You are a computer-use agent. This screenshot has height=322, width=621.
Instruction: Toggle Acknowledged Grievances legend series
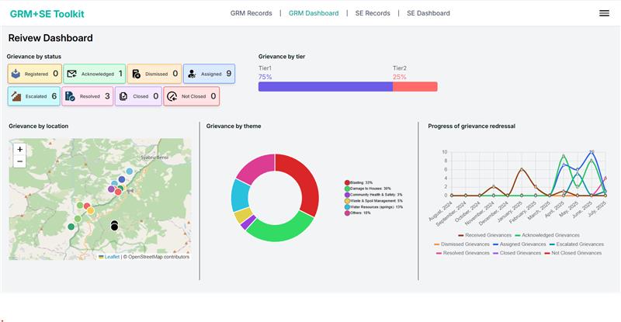[551, 235]
